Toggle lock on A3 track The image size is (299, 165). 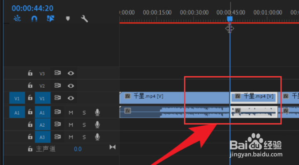[30, 137]
